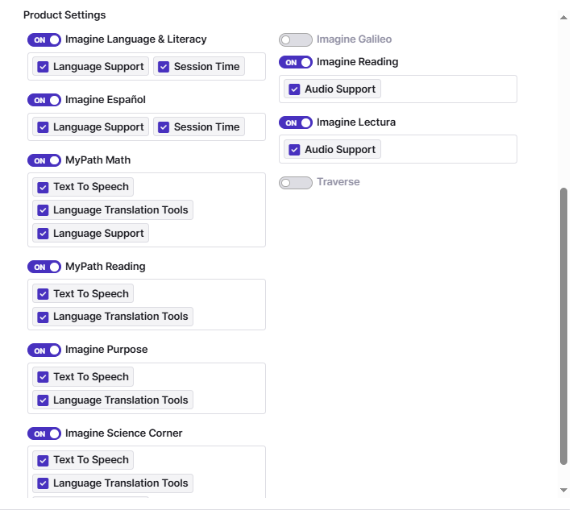Turn off the Imagine Lectura toggle

(296, 122)
